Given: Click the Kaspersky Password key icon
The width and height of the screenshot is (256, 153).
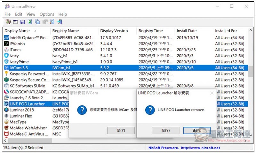Looking at the screenshot, I should [6, 74].
